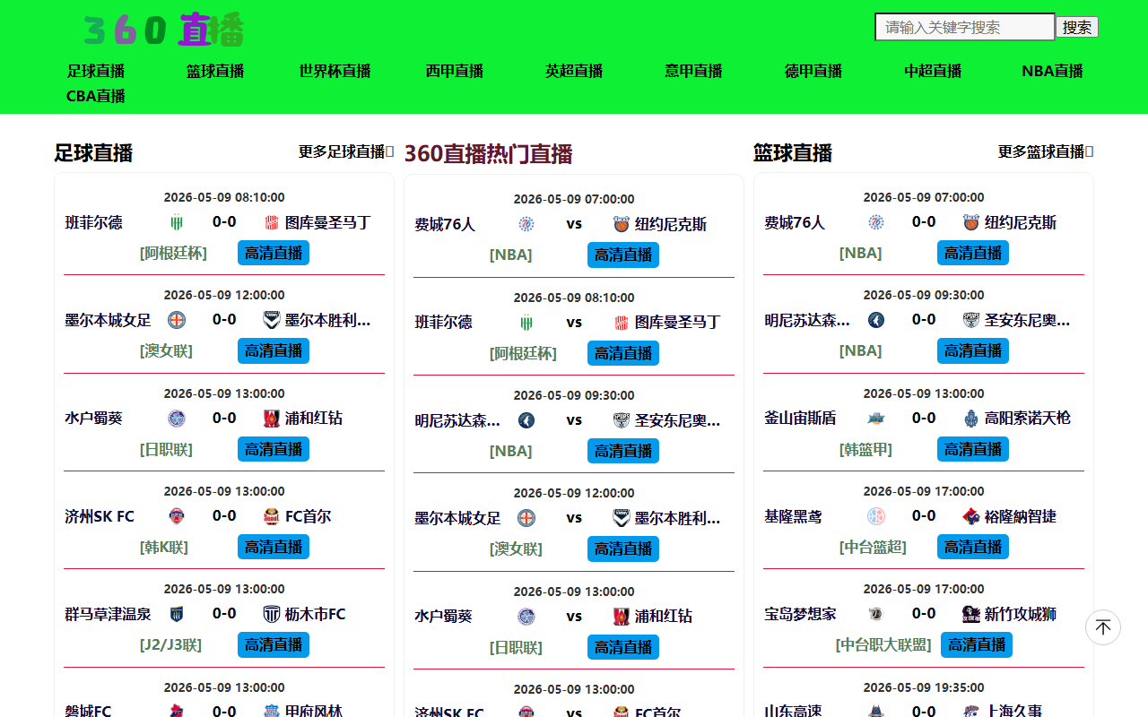Click 枥木市FC team logo
This screenshot has width=1148, height=717.
pyautogui.click(x=272, y=614)
